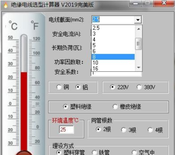This screenshot has width=175, height=155.
Task: Open the 电线截面 dropdown arrow
Action: pyautogui.click(x=138, y=20)
